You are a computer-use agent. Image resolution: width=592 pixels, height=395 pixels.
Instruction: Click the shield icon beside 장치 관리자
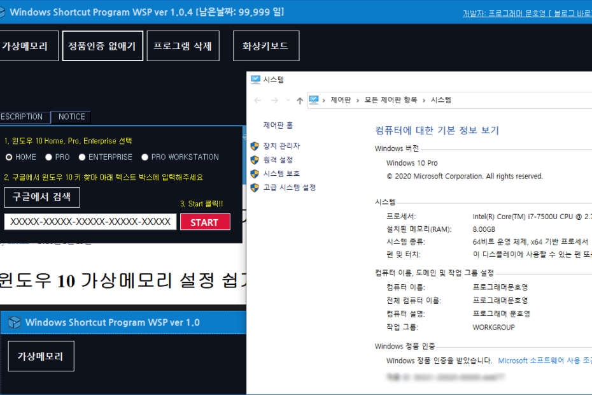(255, 146)
